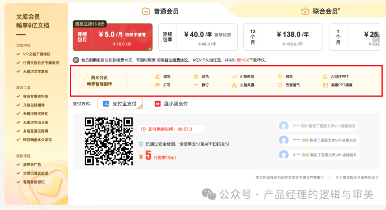Click the avatar of buyer l****
The width and height of the screenshot is (386, 210).
(284, 126)
